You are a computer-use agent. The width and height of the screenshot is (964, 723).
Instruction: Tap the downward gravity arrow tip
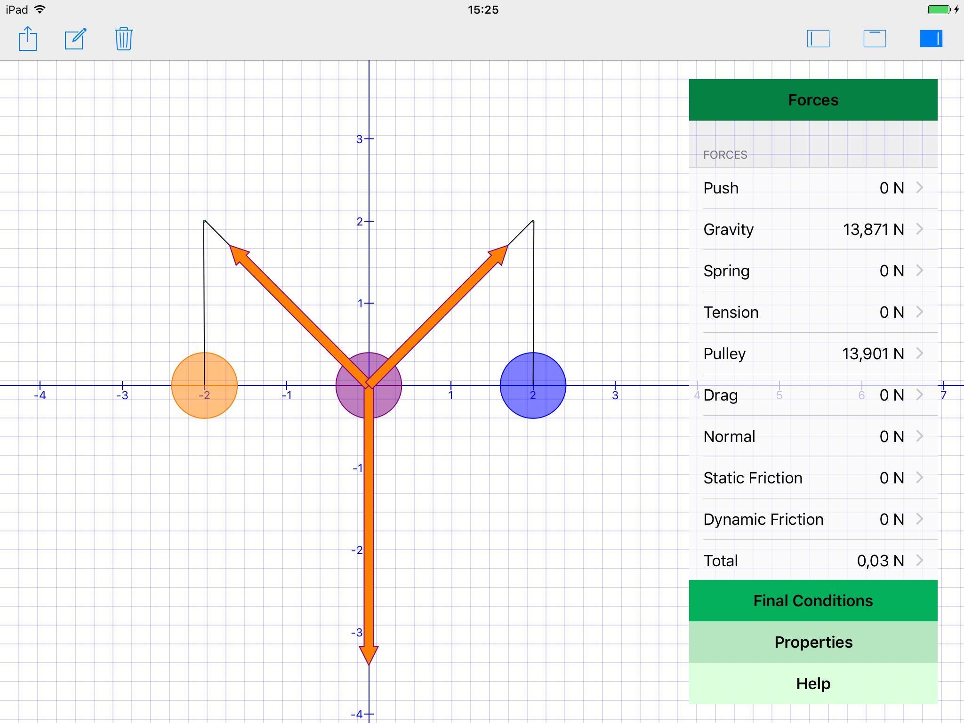pos(369,654)
